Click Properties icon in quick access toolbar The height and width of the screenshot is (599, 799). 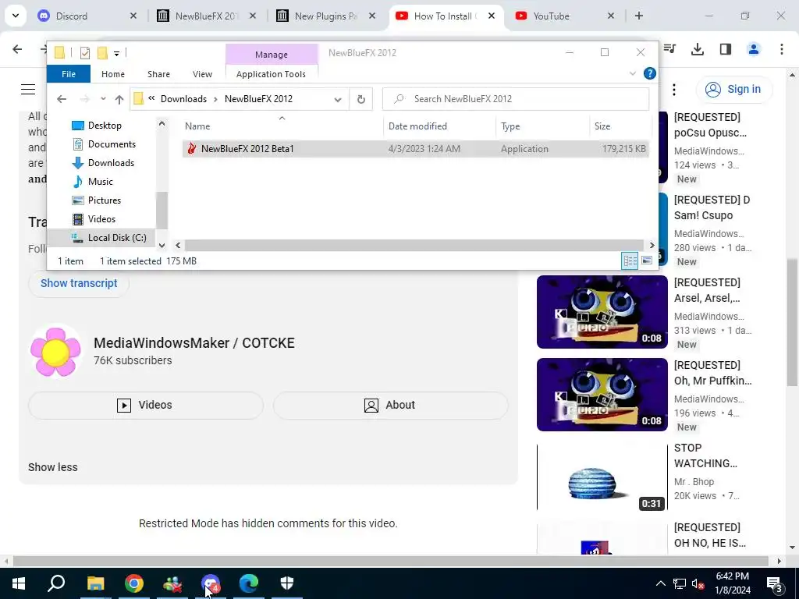pyautogui.click(x=85, y=52)
